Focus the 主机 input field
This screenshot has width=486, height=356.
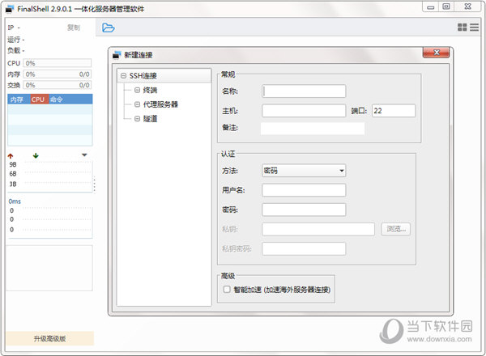click(x=304, y=111)
